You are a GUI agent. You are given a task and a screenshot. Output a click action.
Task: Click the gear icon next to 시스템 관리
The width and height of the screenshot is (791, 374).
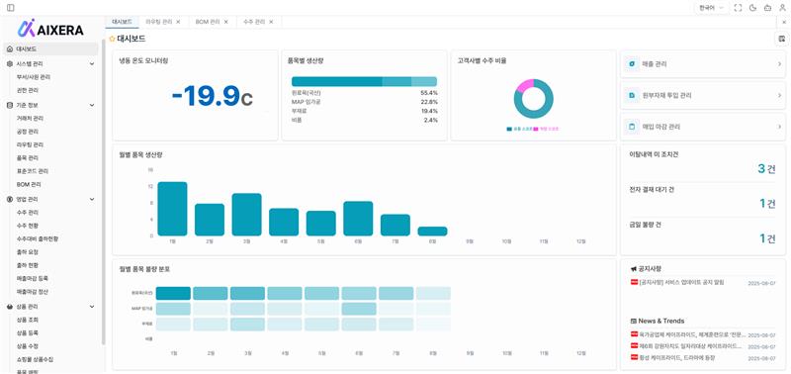[x=10, y=64]
